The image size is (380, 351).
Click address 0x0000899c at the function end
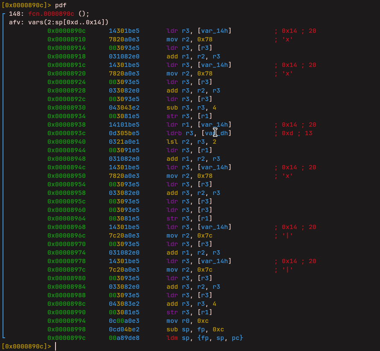(66, 338)
